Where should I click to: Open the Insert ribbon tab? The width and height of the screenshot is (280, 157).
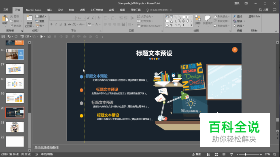[x=50, y=10]
